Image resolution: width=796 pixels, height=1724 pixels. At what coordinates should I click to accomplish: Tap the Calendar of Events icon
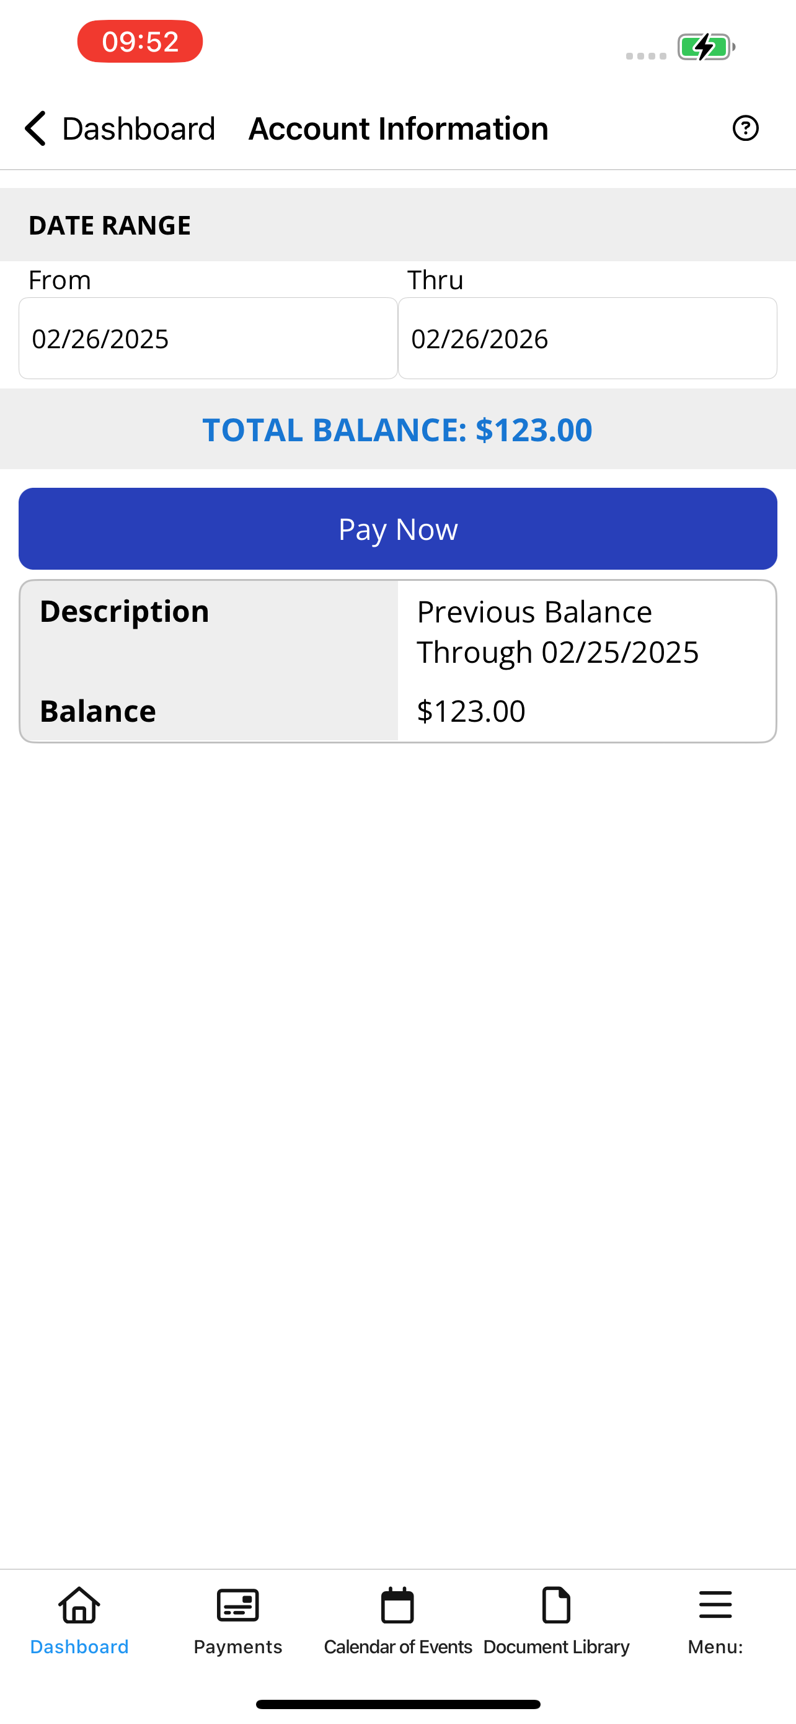pyautogui.click(x=397, y=1605)
